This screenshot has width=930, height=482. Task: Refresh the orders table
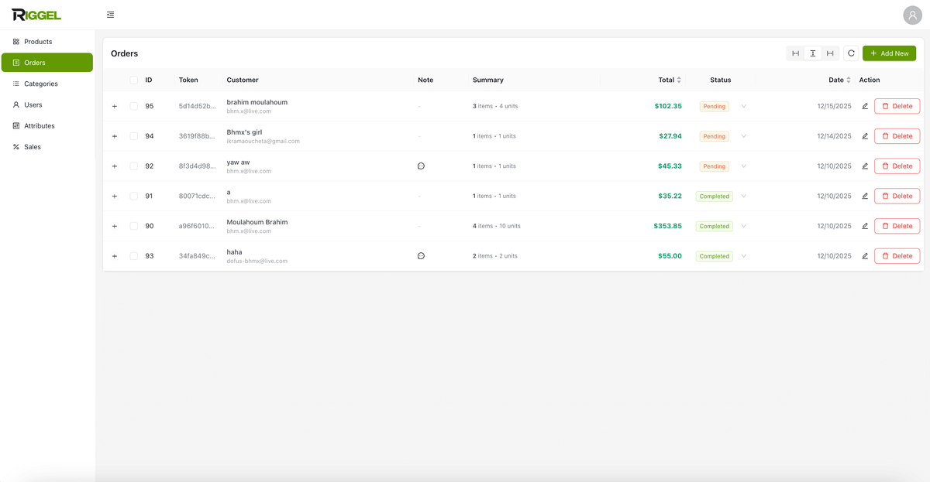[x=850, y=53]
